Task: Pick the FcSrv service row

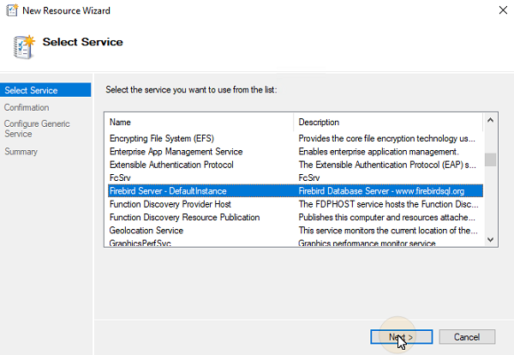Action: [x=120, y=177]
